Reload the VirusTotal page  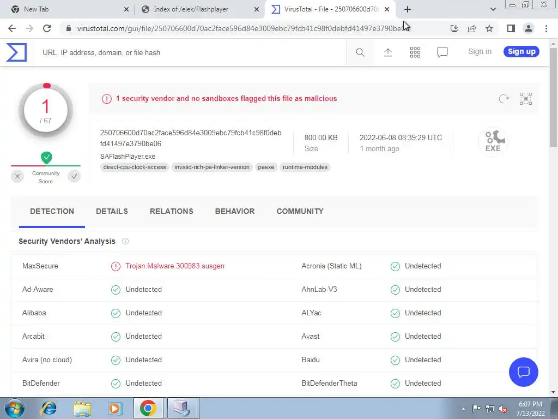47,28
